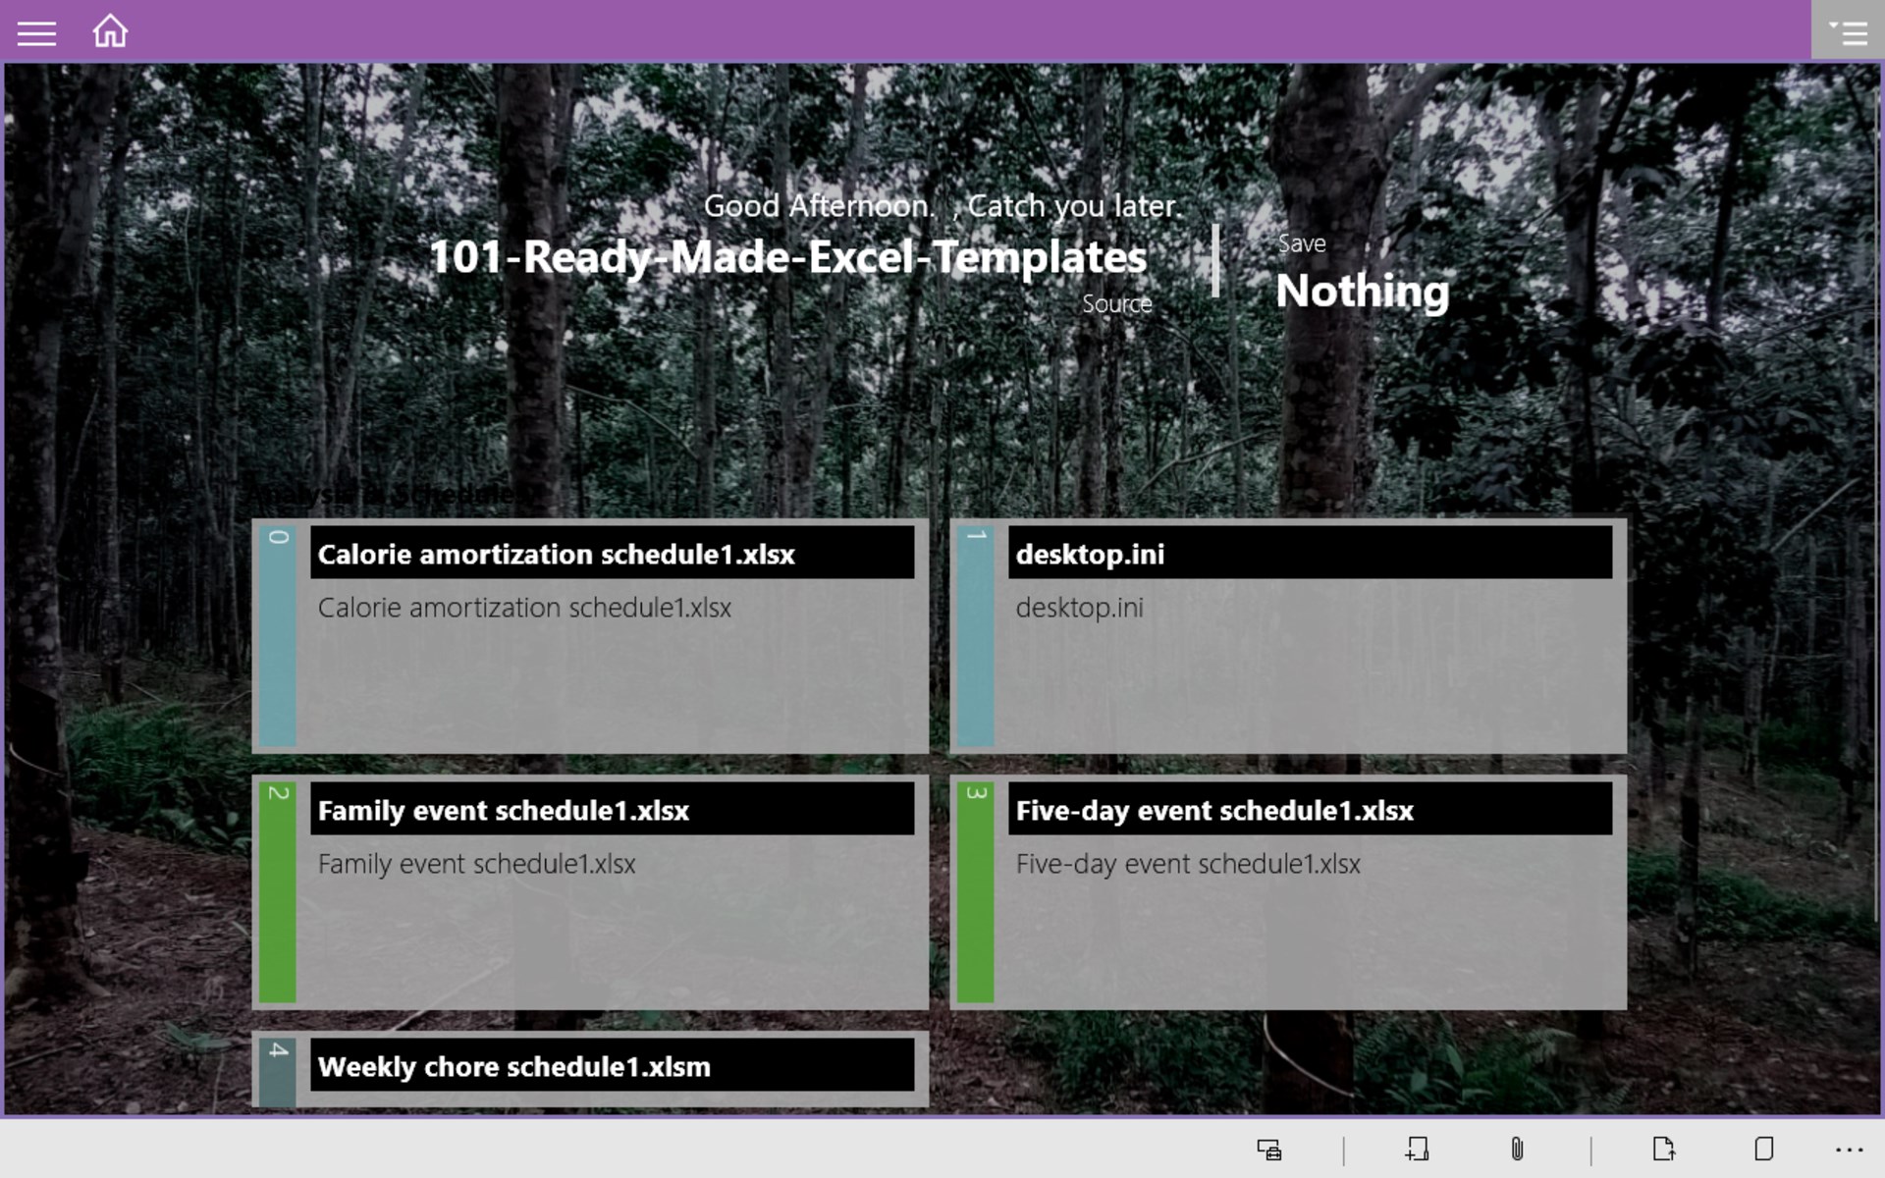The width and height of the screenshot is (1885, 1178).
Task: Select Weekly chore schedule1.xlsm tile
Action: (612, 1066)
